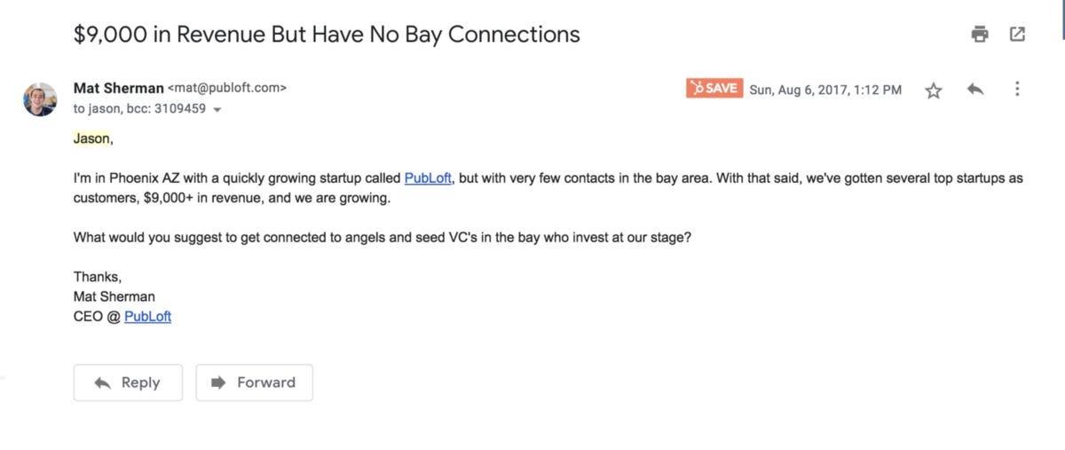Open the PubLoft link in signature
The height and width of the screenshot is (450, 1065).
(x=147, y=316)
